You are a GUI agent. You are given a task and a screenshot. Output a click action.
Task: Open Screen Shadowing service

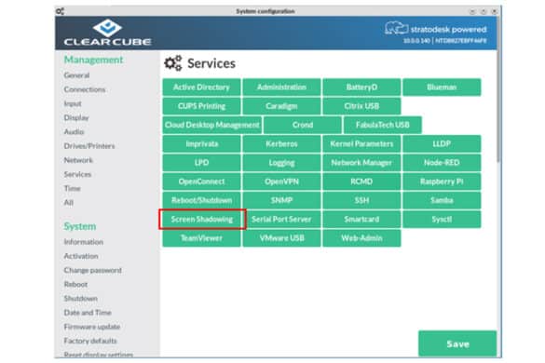pyautogui.click(x=202, y=219)
